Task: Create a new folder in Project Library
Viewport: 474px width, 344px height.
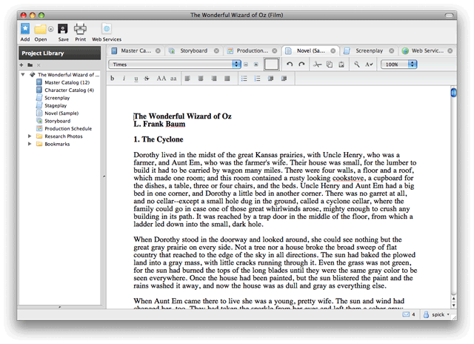Action: [x=30, y=65]
